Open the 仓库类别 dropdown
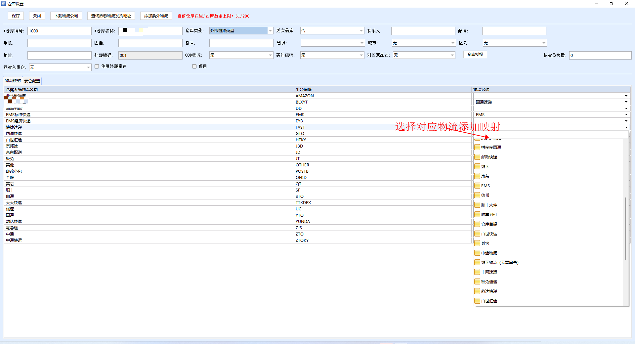This screenshot has height=344, width=635. click(x=270, y=31)
